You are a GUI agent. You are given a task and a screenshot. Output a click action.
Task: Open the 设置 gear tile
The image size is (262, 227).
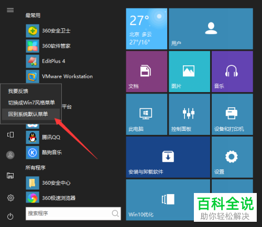(232, 157)
